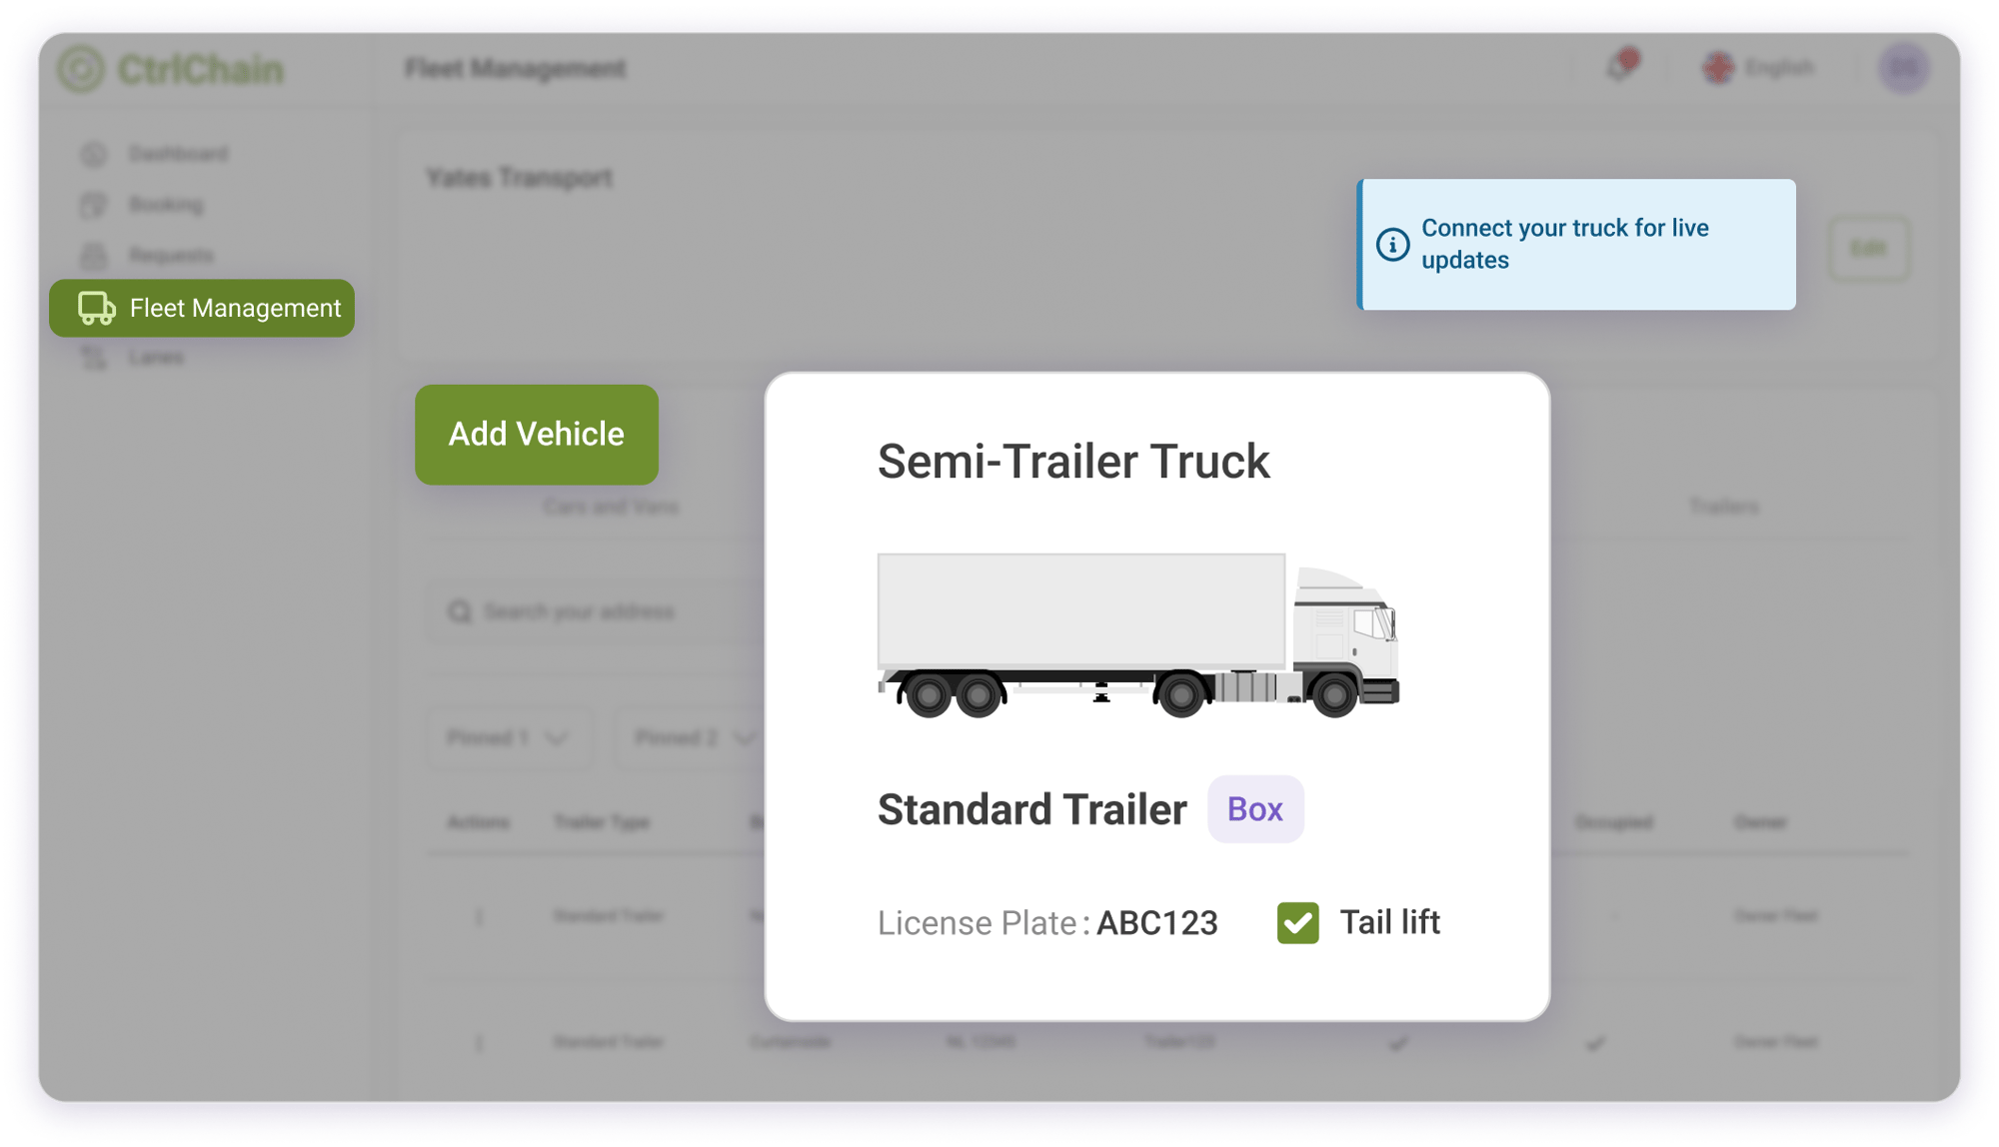Toggle the Tail lift checkbox

tap(1297, 920)
